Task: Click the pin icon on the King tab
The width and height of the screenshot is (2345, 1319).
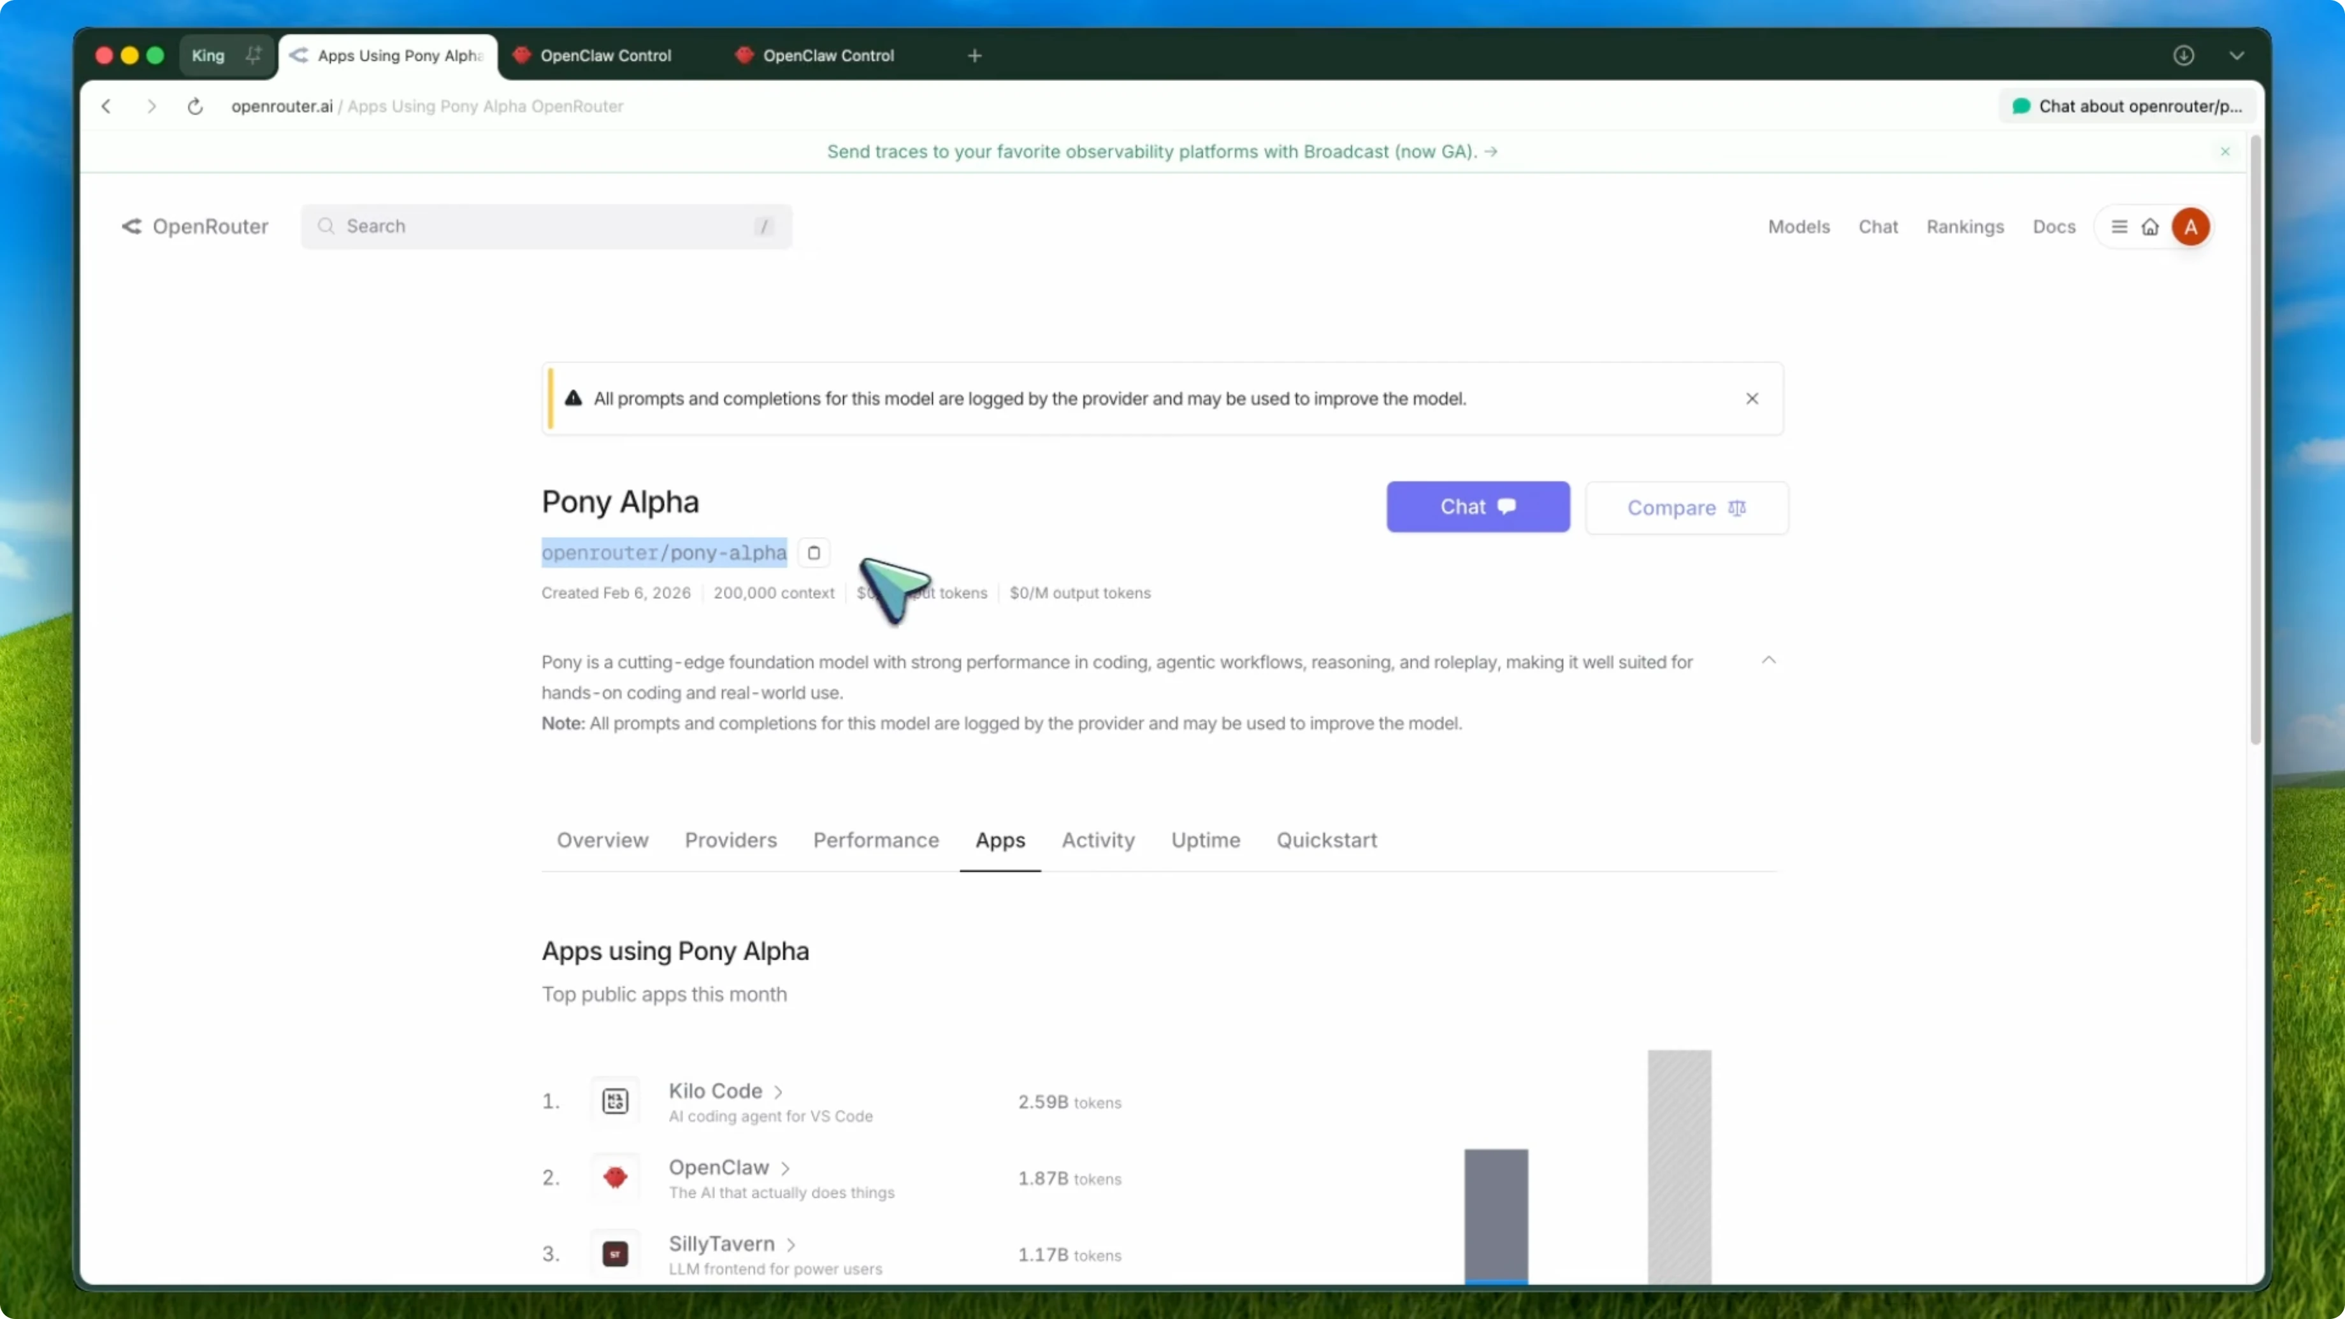Action: coord(253,55)
